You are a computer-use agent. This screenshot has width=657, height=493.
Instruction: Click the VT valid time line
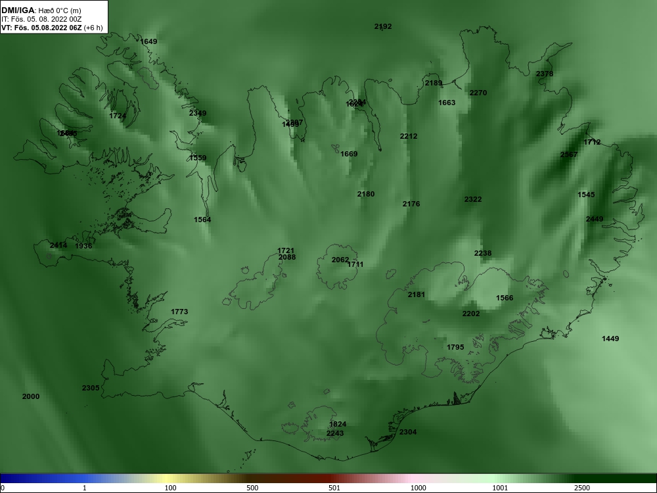tap(52, 28)
